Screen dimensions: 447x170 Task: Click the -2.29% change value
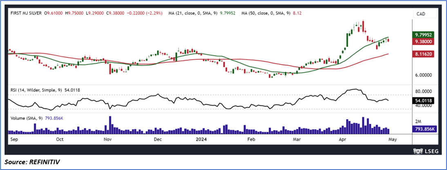153,13
